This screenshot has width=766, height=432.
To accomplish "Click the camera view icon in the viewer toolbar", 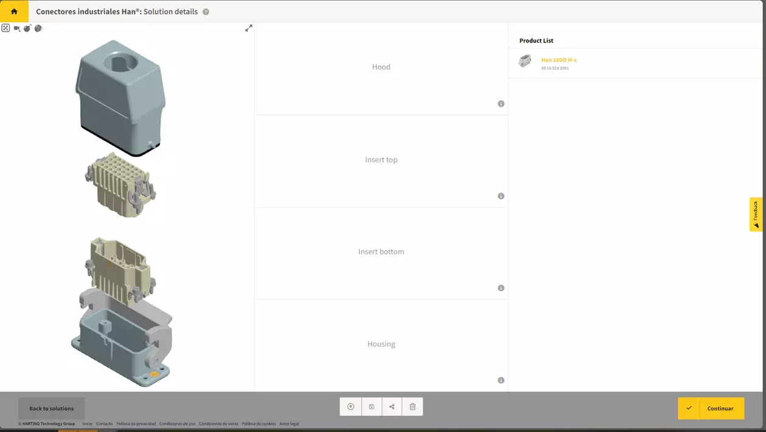I will click(16, 27).
